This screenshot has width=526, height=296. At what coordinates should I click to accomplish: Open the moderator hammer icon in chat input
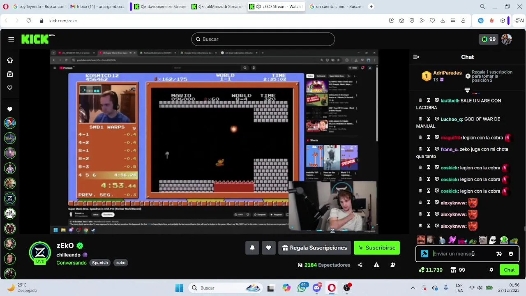click(424, 254)
